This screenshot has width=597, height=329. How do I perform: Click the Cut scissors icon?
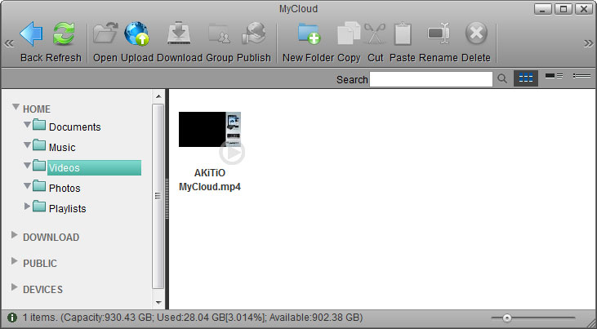(x=375, y=35)
